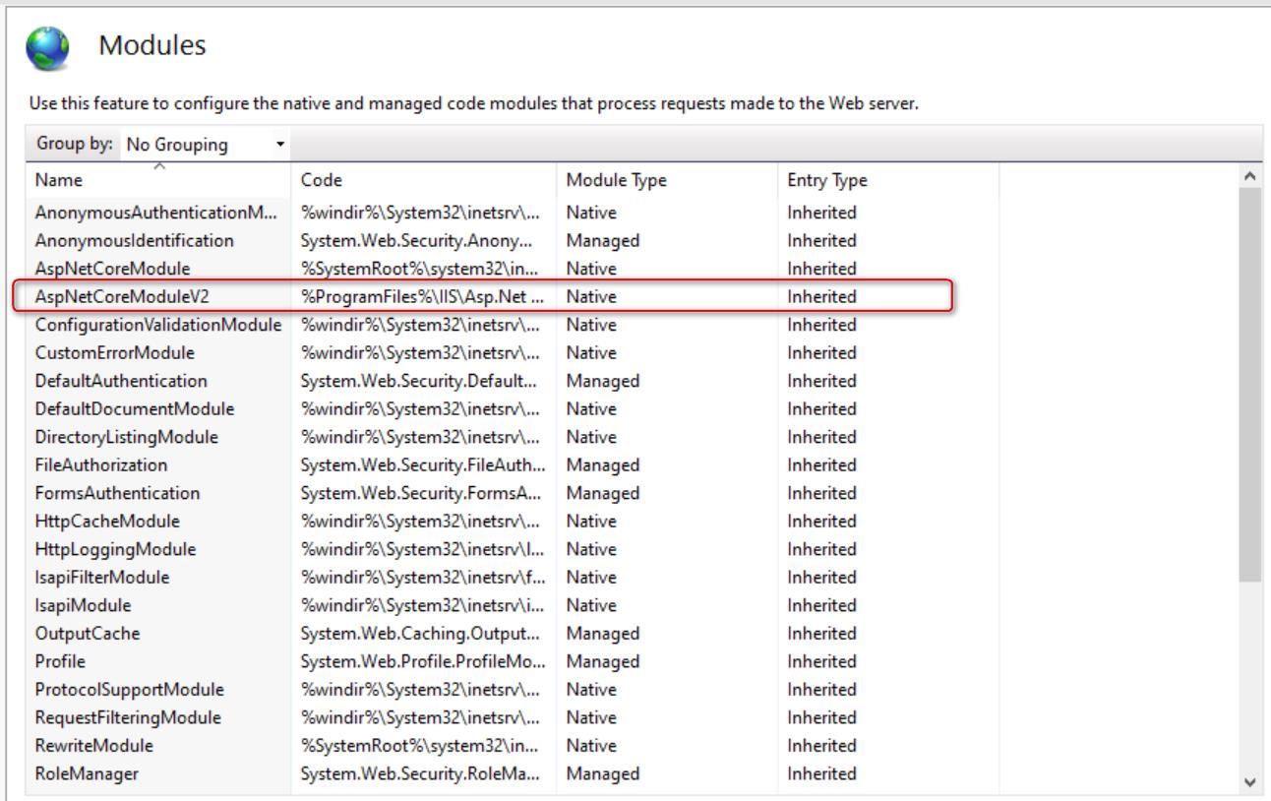1271x801 pixels.
Task: Click Native type in RewriteModule row
Action: [590, 745]
